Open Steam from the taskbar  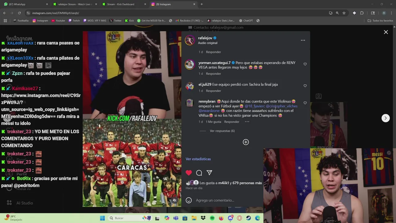click(248, 218)
